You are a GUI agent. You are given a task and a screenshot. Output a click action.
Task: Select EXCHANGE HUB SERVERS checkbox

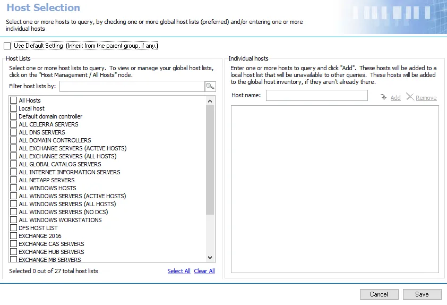[x=13, y=252]
